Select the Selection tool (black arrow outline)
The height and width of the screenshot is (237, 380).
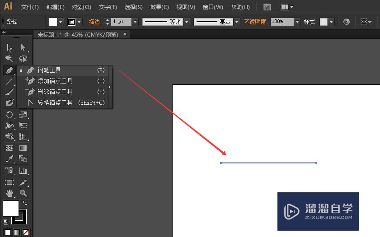tap(9, 48)
